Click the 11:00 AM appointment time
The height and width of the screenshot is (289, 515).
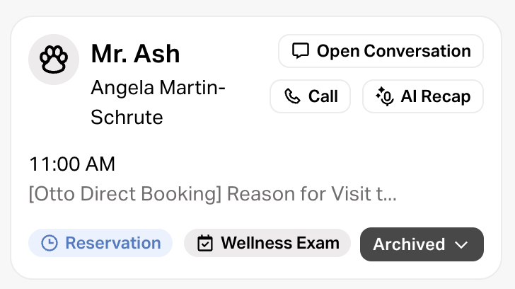(72, 164)
